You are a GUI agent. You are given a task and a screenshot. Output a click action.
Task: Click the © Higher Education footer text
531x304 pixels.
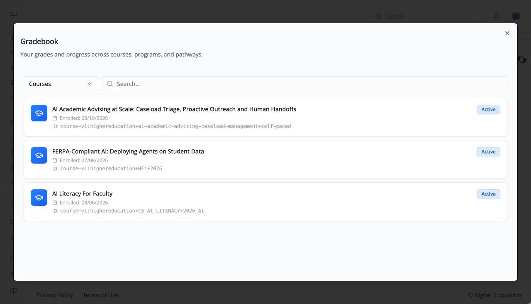[x=494, y=295]
